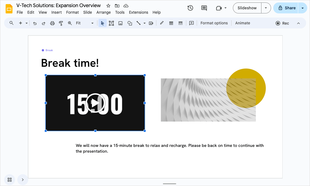
Task: Open the Slideshow options dropdown
Action: 266,8
